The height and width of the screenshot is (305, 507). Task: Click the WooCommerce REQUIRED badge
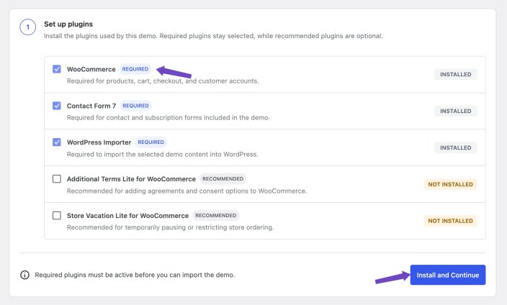tap(135, 69)
